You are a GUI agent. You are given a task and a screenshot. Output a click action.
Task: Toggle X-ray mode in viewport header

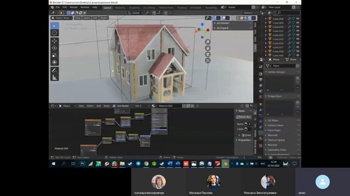pos(232,18)
